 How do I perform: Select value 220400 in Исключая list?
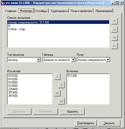pyautogui.click(x=13, y=89)
